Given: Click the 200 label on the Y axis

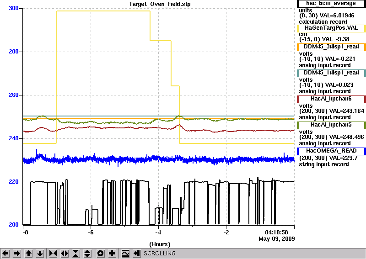Looking at the screenshot, I should click(x=14, y=224).
